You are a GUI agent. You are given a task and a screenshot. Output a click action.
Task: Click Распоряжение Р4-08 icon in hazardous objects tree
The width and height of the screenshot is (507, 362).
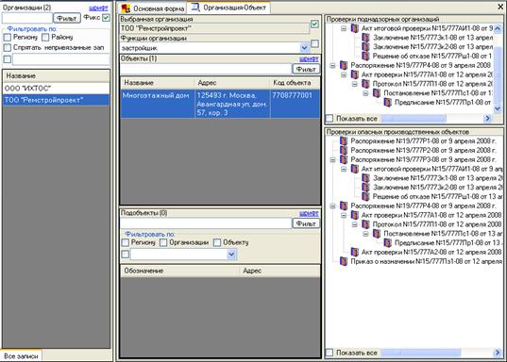pyautogui.click(x=344, y=206)
